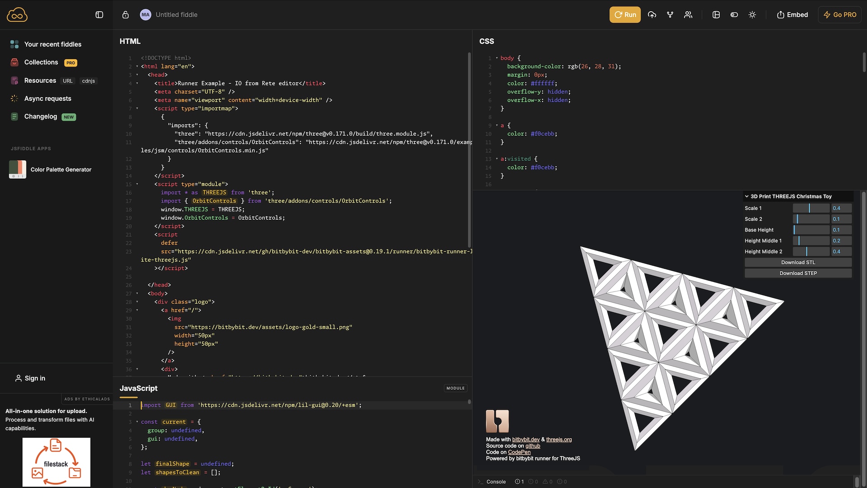
Task: Open the URL resources tab
Action: click(68, 81)
